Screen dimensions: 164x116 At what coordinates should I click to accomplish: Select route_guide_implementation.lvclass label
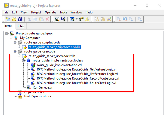58,60
